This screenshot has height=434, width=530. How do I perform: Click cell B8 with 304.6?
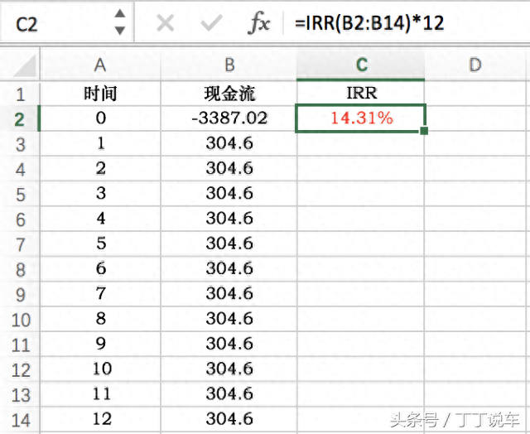229,269
